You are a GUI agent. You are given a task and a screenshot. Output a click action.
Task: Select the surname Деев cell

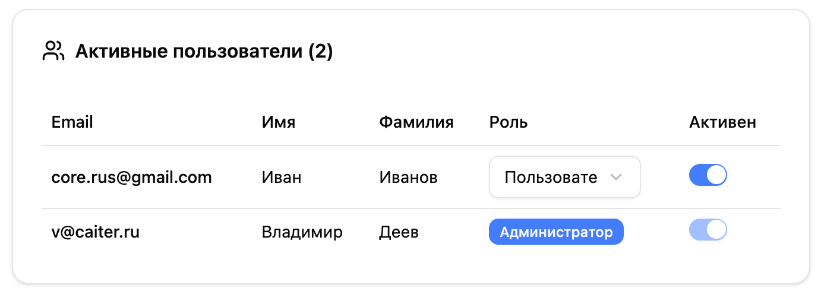pyautogui.click(x=399, y=232)
